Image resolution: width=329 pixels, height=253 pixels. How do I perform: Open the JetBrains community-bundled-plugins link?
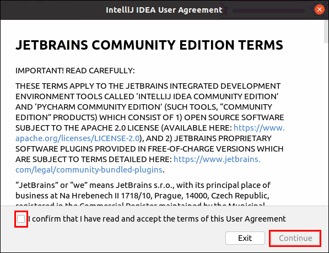[89, 170]
